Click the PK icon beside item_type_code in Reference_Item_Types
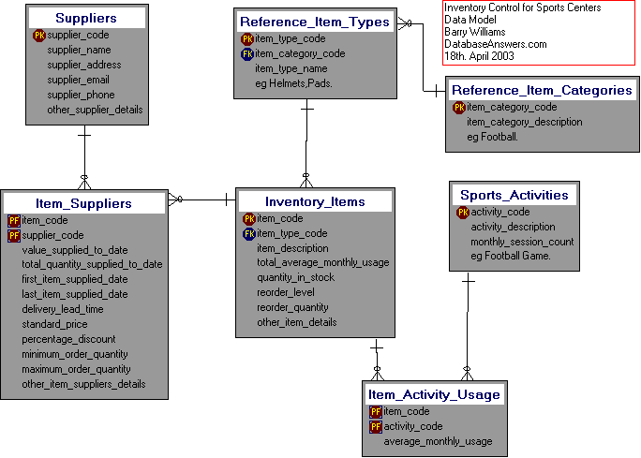The image size is (641, 458). pyautogui.click(x=247, y=39)
